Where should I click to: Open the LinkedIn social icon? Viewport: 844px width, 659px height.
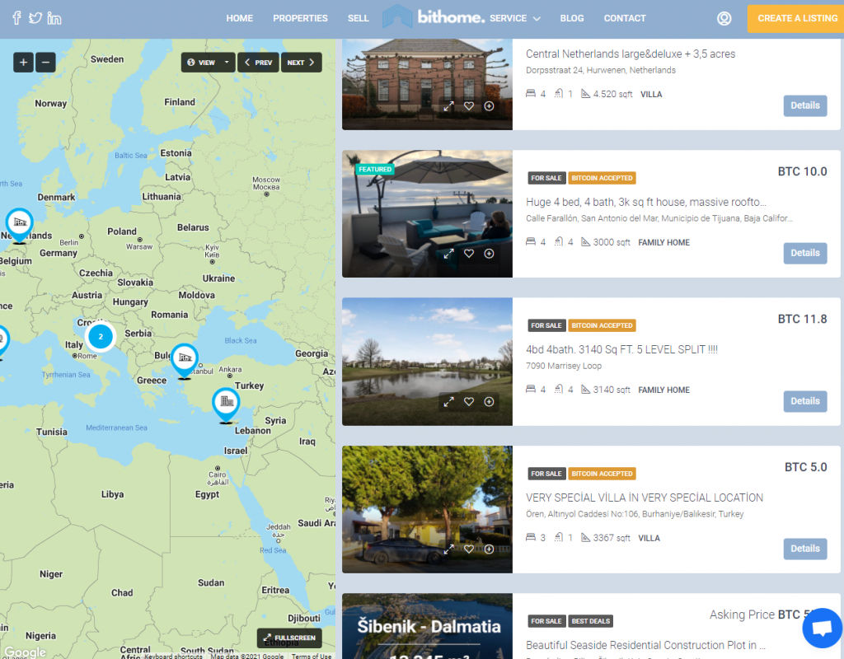coord(54,18)
